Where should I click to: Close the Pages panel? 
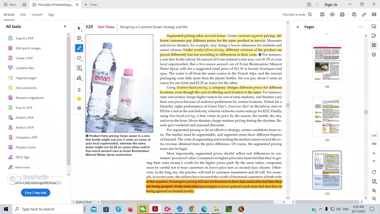click(x=297, y=27)
